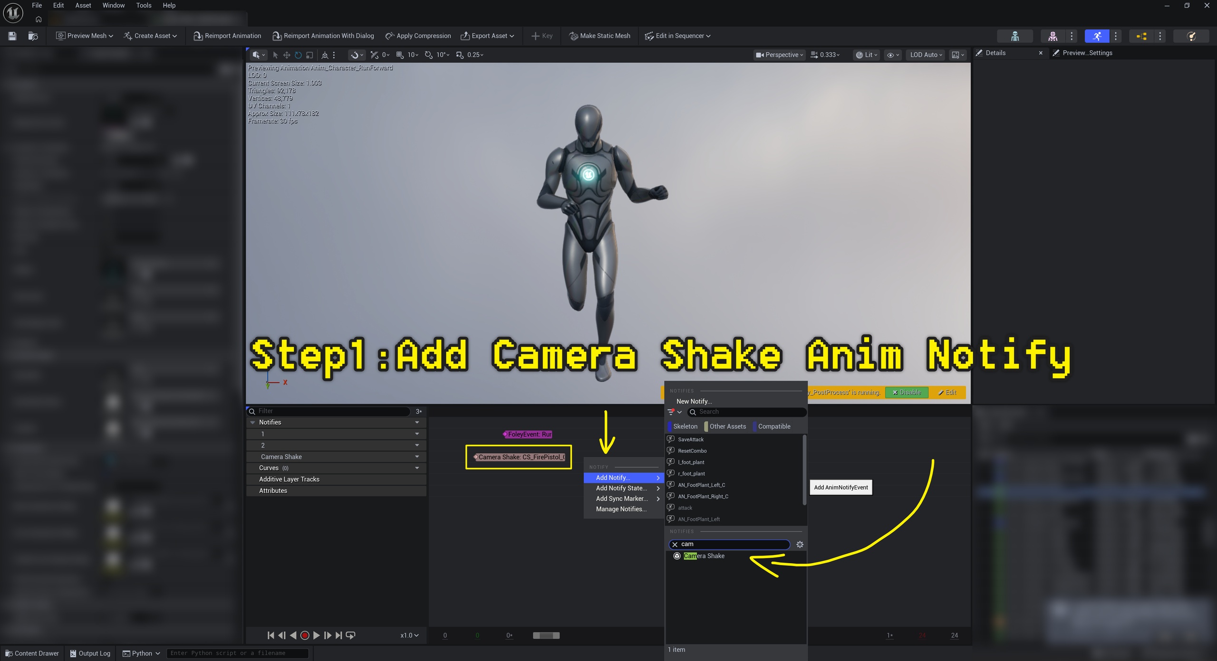Open the Asset menu

pos(83,5)
